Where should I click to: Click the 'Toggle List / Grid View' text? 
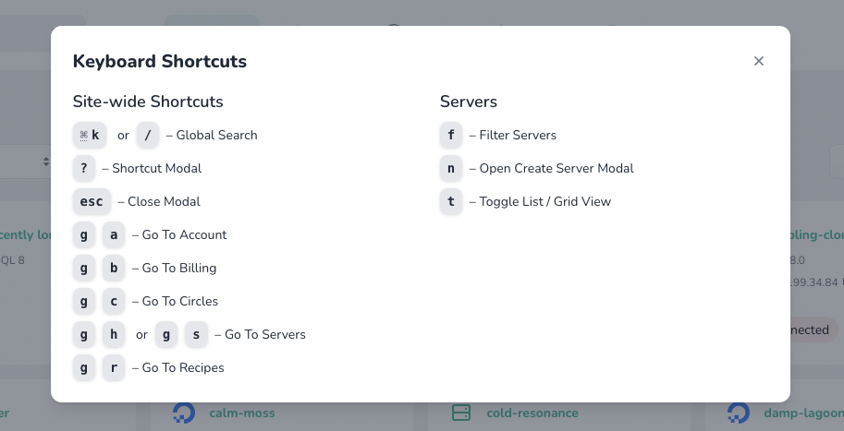pyautogui.click(x=545, y=202)
